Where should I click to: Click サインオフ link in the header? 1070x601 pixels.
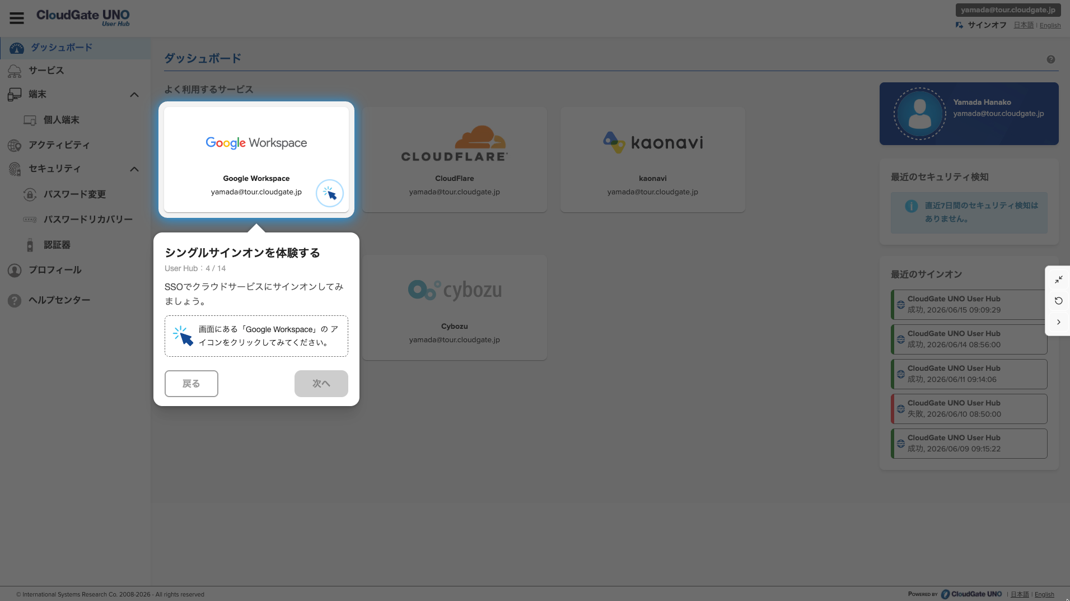(x=987, y=25)
